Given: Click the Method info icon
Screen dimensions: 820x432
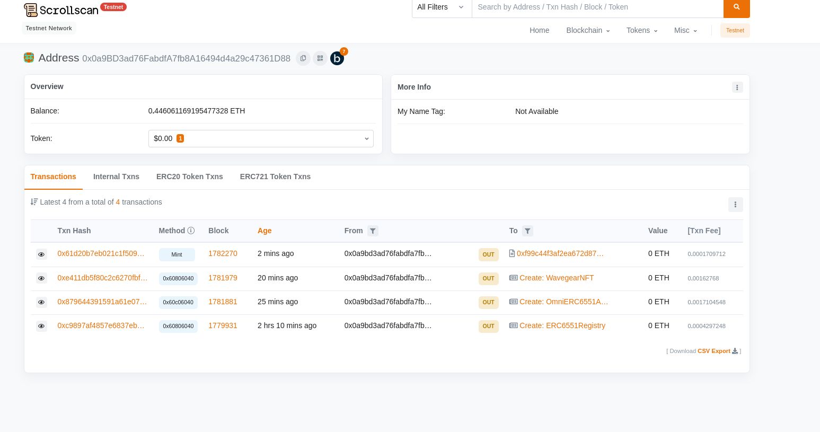Looking at the screenshot, I should [191, 231].
